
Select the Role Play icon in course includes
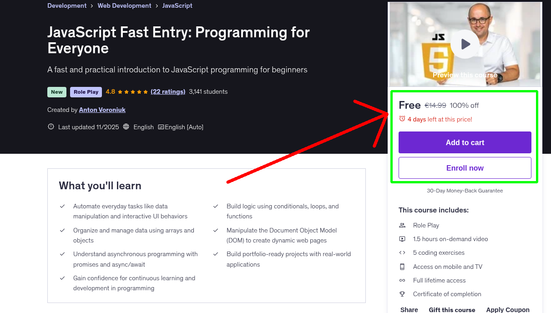(x=402, y=225)
